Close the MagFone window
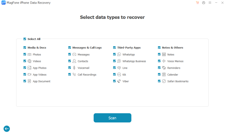 pyautogui.click(x=222, y=3)
